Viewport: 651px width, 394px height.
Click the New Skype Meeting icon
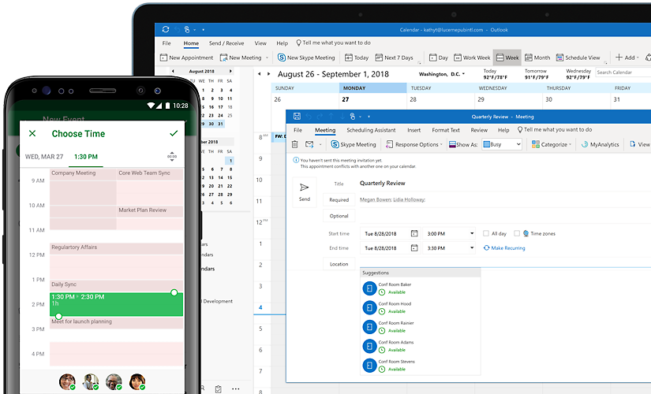[x=281, y=58]
